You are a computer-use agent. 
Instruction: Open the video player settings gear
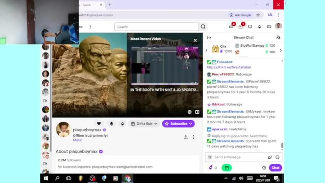[189, 112]
